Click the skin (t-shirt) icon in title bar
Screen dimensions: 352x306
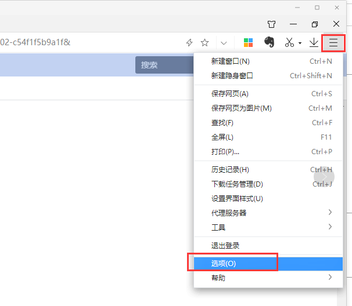pos(271,24)
